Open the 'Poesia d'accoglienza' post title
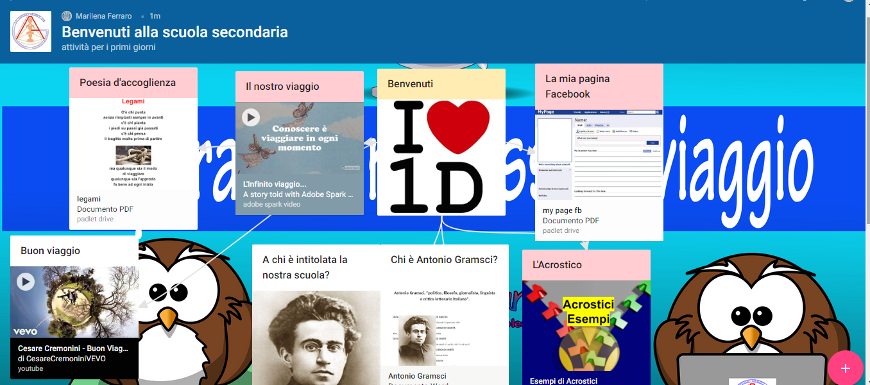The width and height of the screenshot is (870, 385). 128,82
